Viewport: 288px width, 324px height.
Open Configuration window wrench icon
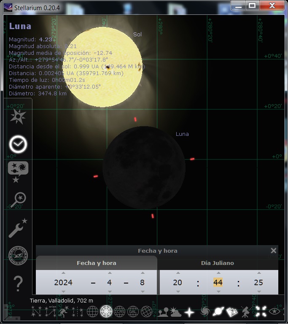pos(18,228)
